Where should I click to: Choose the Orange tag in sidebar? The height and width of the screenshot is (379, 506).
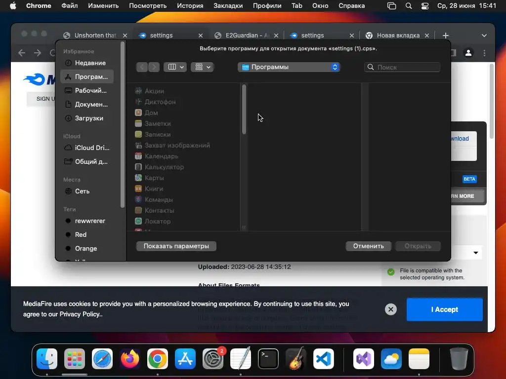click(87, 249)
